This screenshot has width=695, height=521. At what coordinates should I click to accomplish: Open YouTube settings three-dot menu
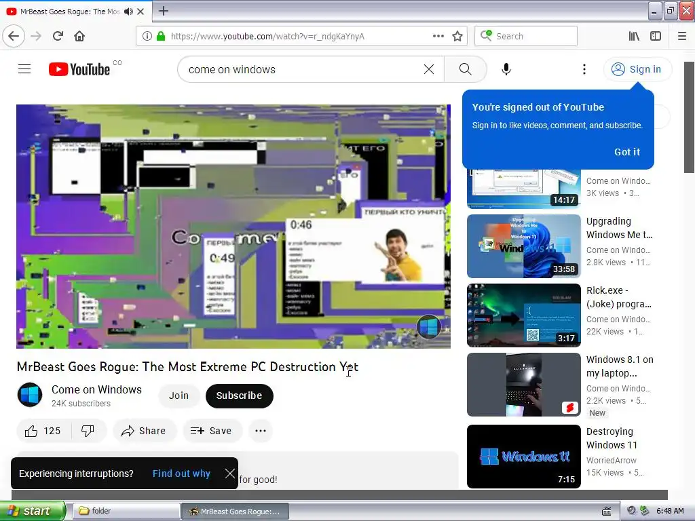pyautogui.click(x=584, y=69)
